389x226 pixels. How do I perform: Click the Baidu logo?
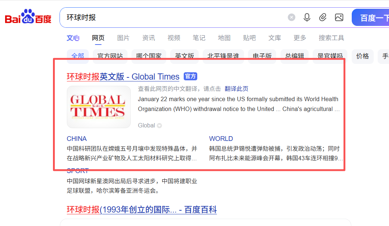click(28, 17)
